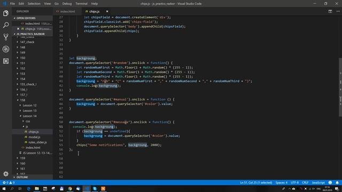This screenshot has height=192, width=342.
Task: Show hidden tray icons chevron
Action: coord(290,188)
